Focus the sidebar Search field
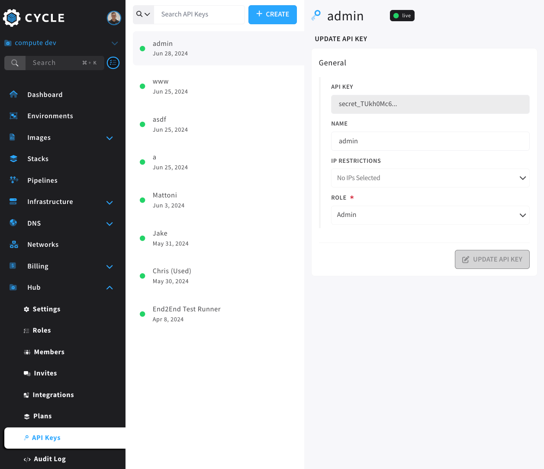Screen dimensions: 544x469 coord(65,63)
